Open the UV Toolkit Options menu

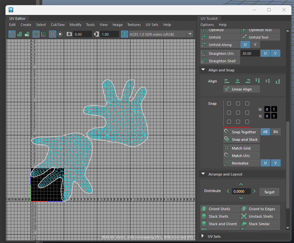[x=207, y=25]
